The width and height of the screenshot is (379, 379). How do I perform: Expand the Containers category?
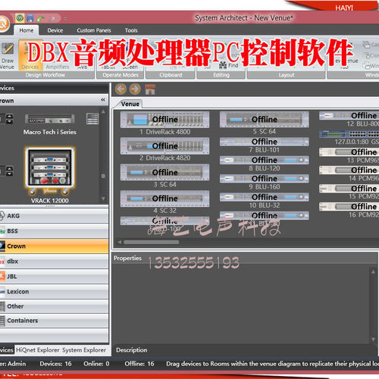point(54,321)
